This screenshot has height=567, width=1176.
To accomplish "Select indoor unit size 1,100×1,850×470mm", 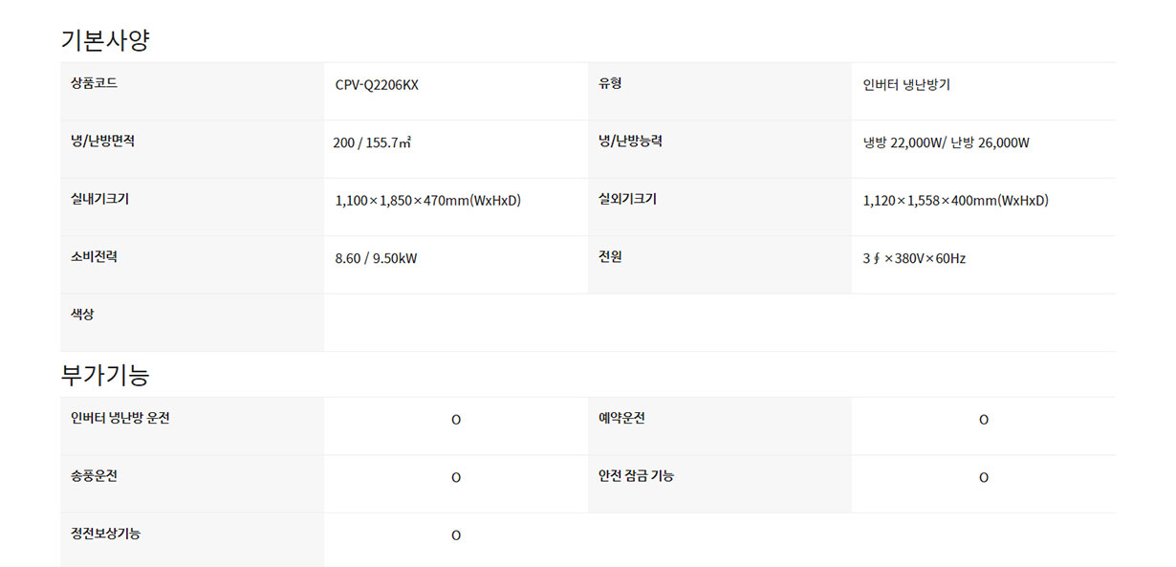I will click(427, 201).
